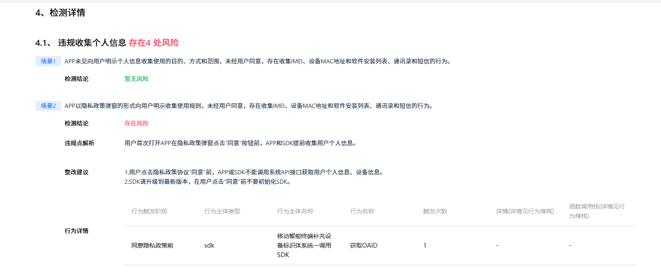Click the 同意隐私政策前 table cell

click(x=152, y=245)
